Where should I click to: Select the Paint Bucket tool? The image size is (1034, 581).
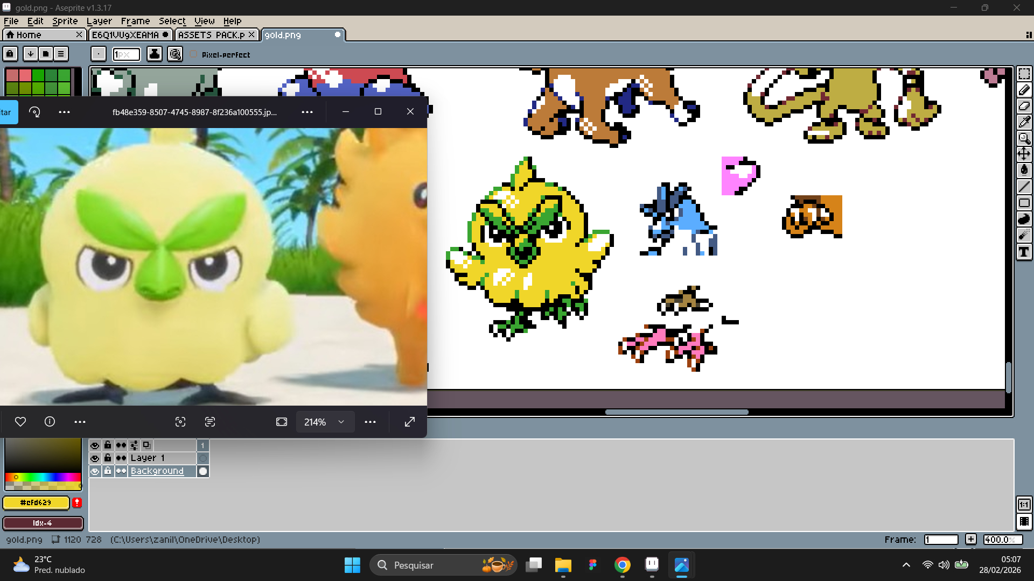1024,170
